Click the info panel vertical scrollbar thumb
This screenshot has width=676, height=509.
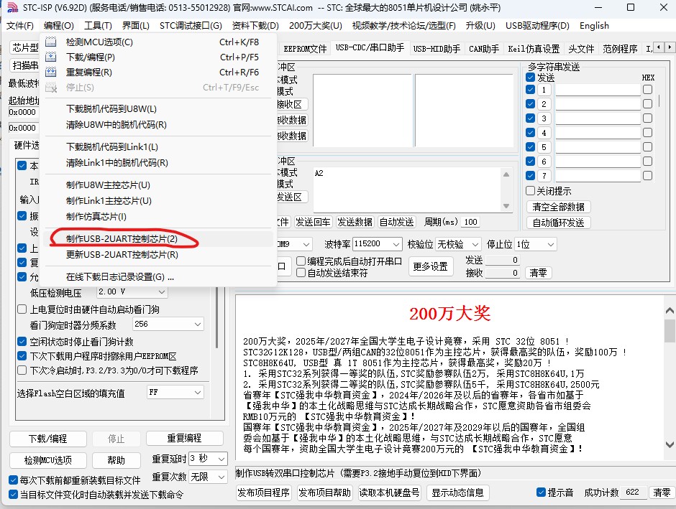670,330
